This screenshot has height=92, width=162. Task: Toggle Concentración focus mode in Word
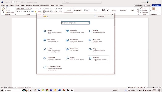(x=131, y=88)
